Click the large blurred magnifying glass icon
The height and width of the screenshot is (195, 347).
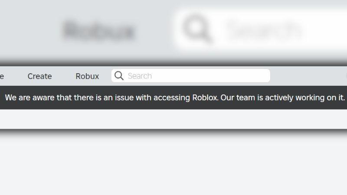pyautogui.click(x=196, y=29)
